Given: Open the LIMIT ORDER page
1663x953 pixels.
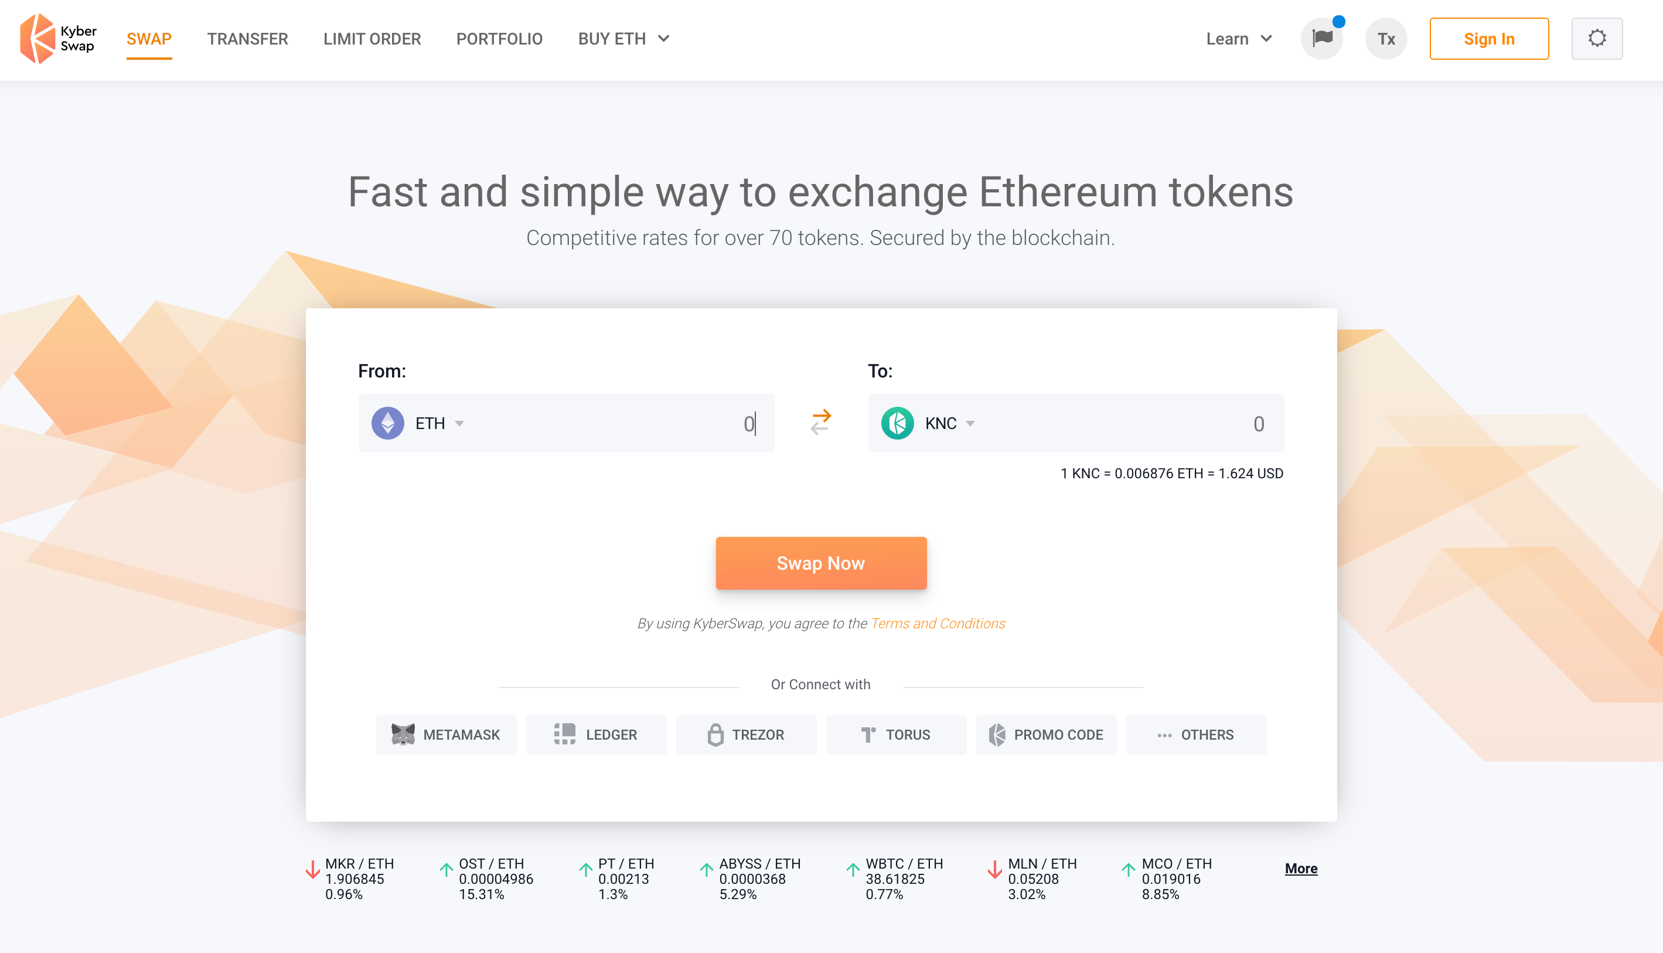Looking at the screenshot, I should (372, 39).
